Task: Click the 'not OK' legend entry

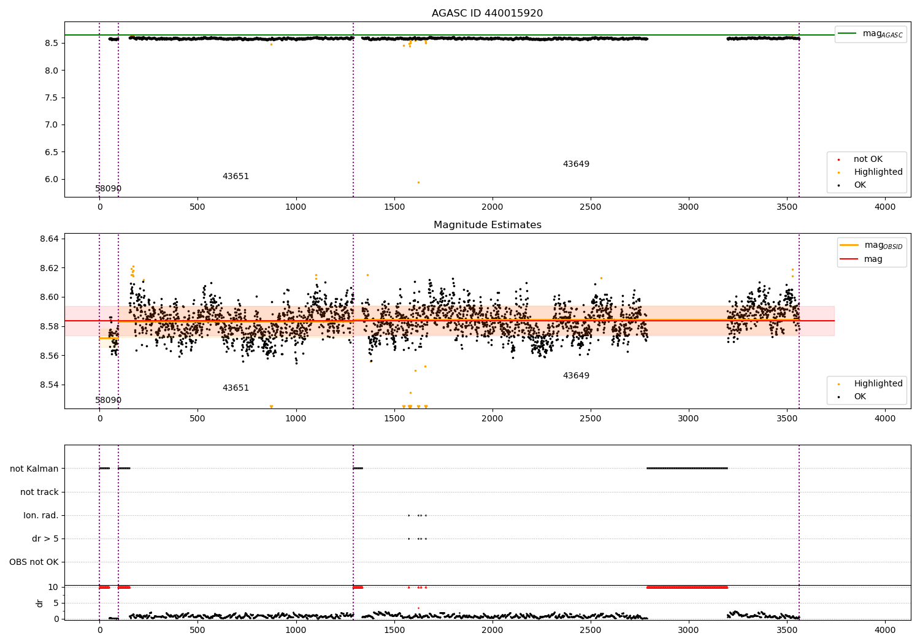Action: [868, 159]
